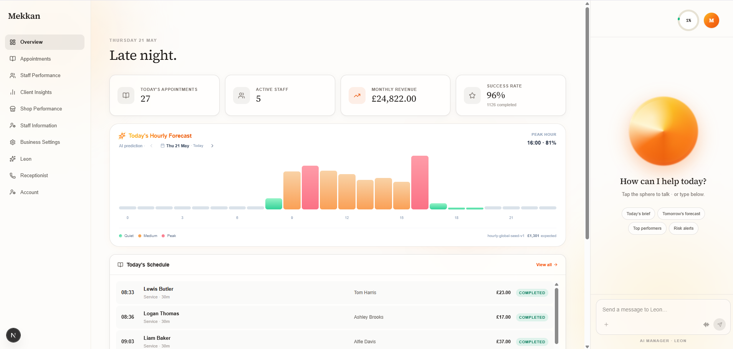Click the £1,301 expected value

[533, 236]
